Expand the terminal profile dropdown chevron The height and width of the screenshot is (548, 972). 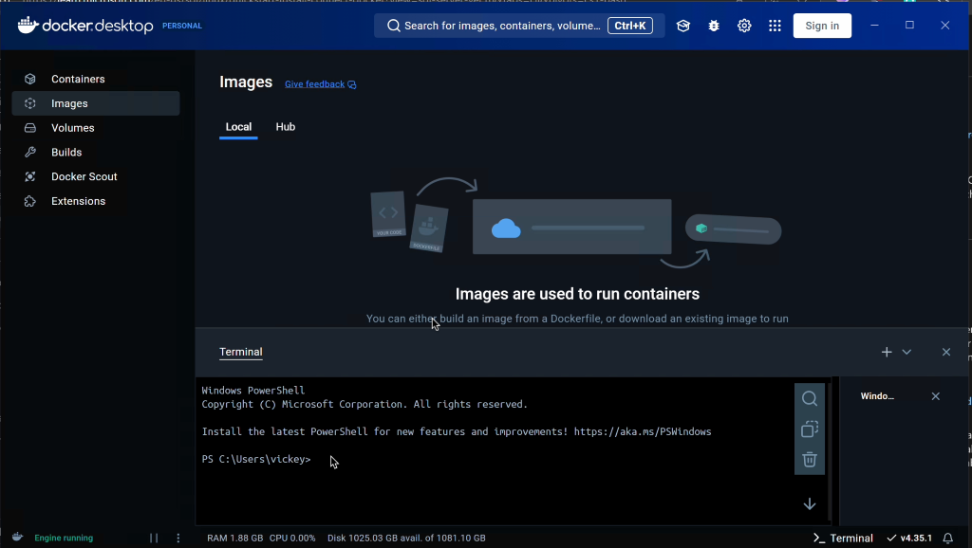click(x=907, y=352)
